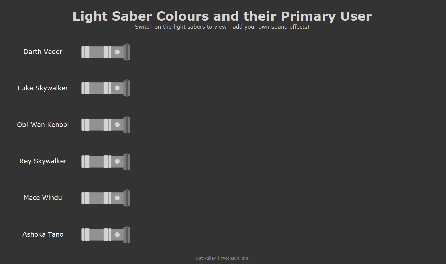The height and width of the screenshot is (264, 446).
Task: Click emitter tip of Ashoka Tano's hilt
Action: 127,235
